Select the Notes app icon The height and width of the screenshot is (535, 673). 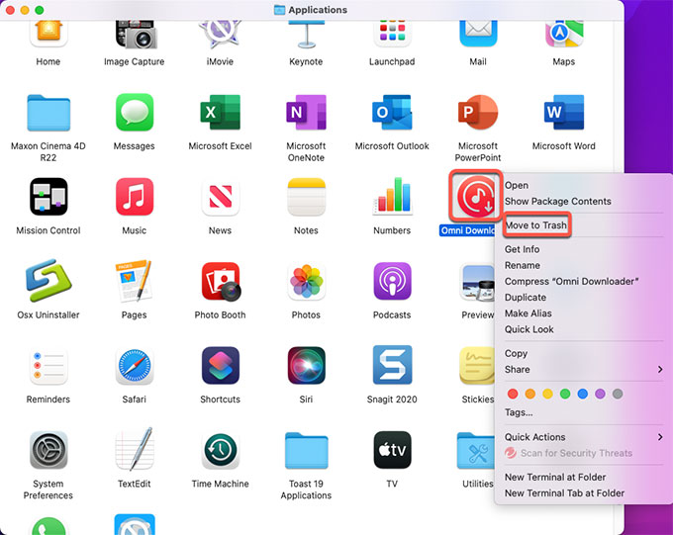pos(306,197)
